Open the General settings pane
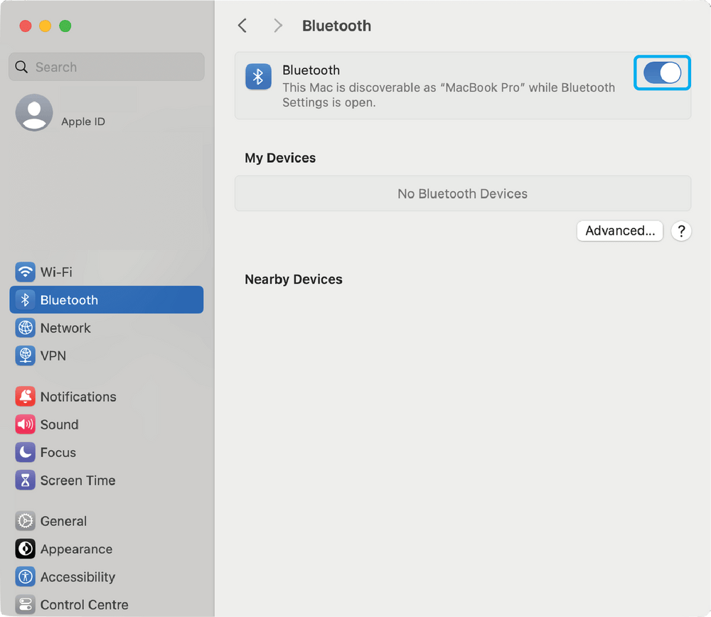This screenshot has height=617, width=711. pos(63,521)
